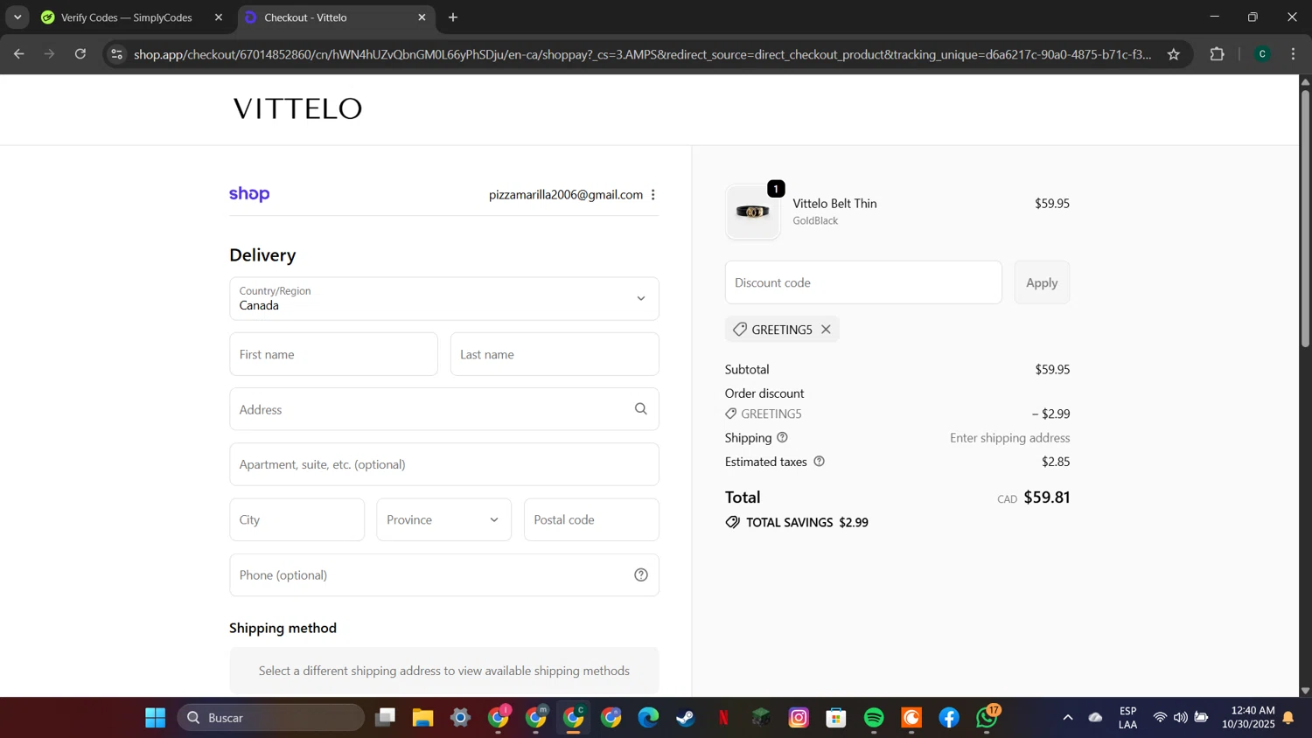Open the browser extensions puzzle icon
Viewport: 1312px width, 738px height.
pyautogui.click(x=1217, y=54)
